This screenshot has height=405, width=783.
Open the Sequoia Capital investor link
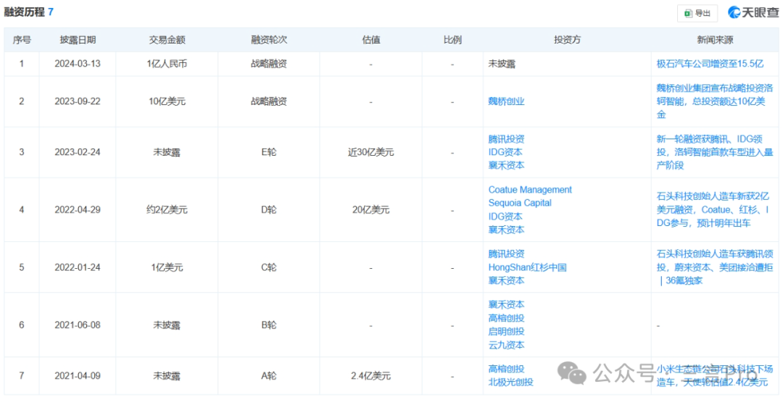(x=519, y=203)
